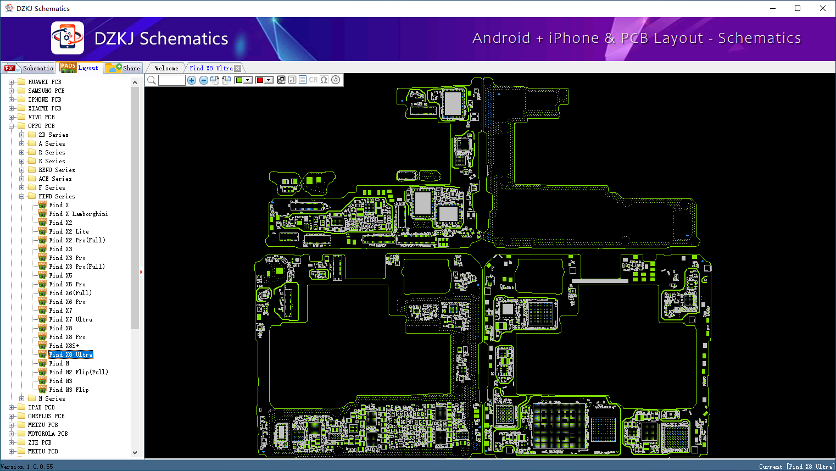Collapse the FIND Series tree node
Viewport: 836px width, 471px height.
(x=21, y=196)
